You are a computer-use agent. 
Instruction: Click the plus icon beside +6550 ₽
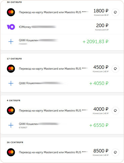click(x=11, y=125)
